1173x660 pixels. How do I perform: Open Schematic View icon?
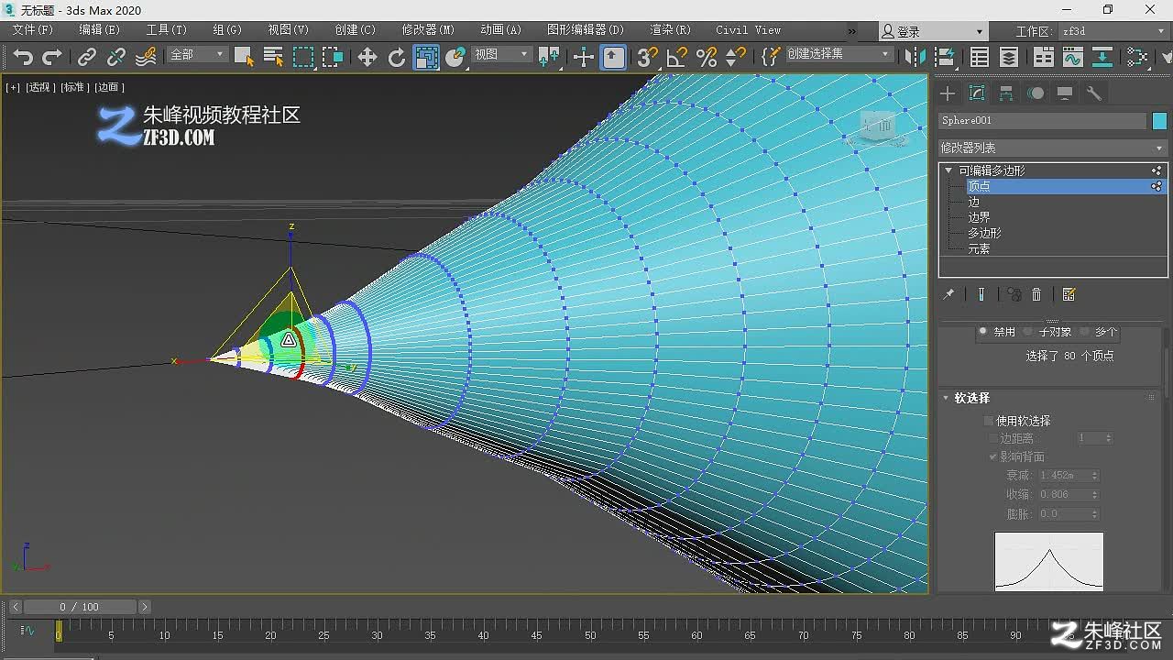point(1102,57)
